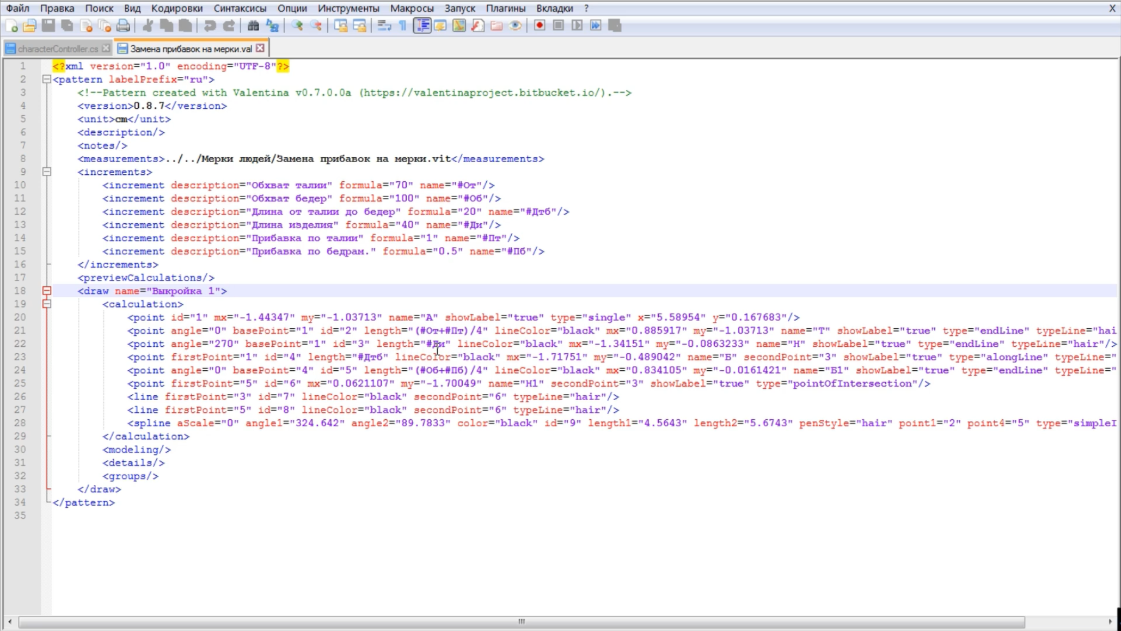Click the Save file icon
This screenshot has height=631, width=1121.
48,26
